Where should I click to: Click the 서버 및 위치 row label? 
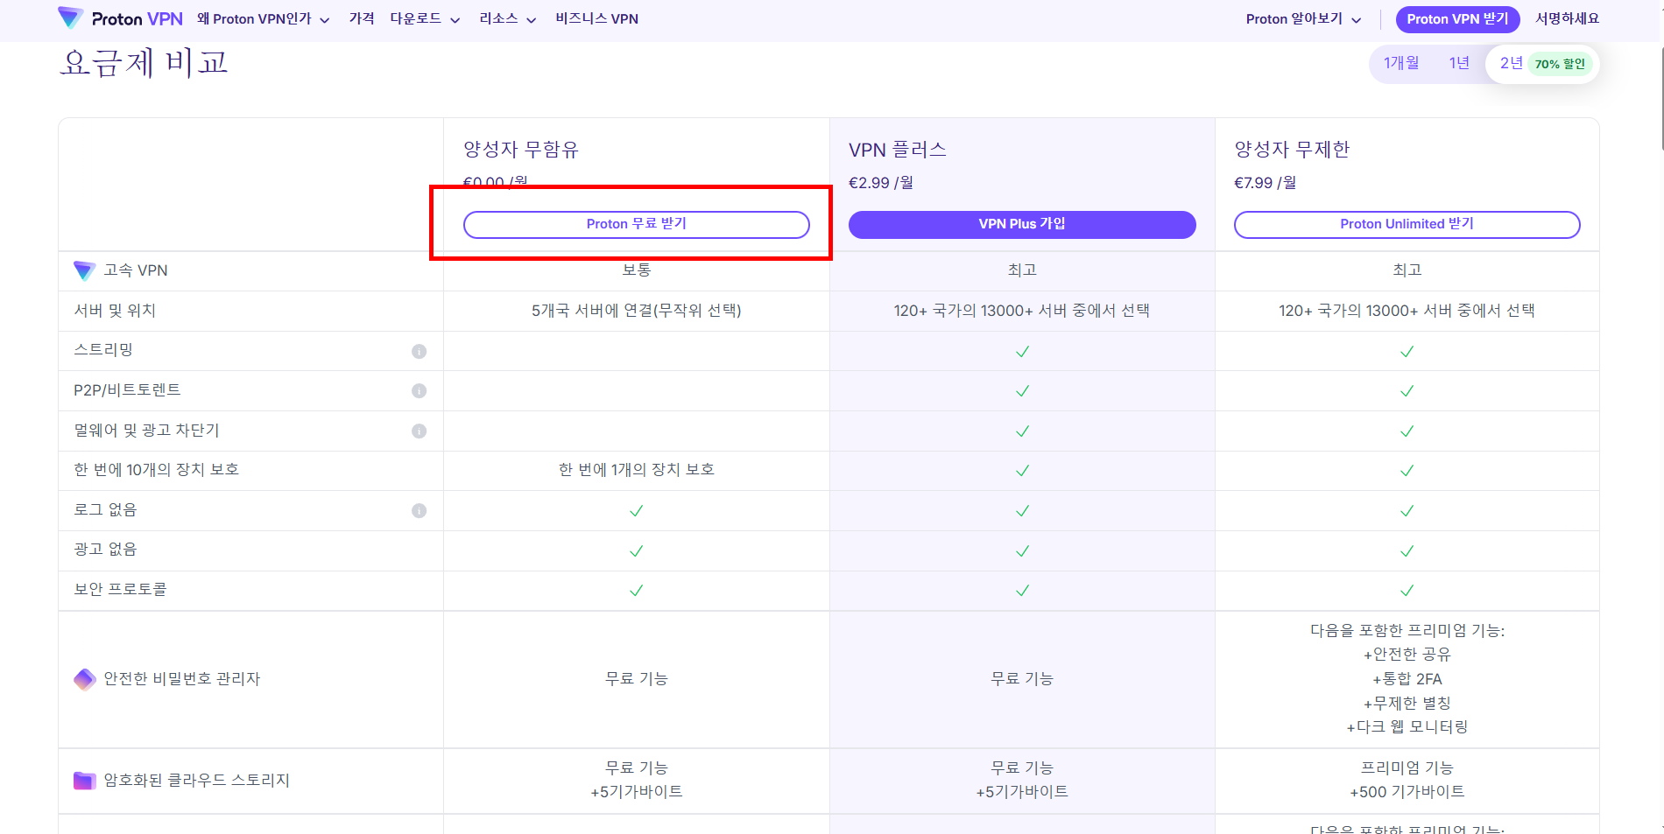[x=115, y=311]
